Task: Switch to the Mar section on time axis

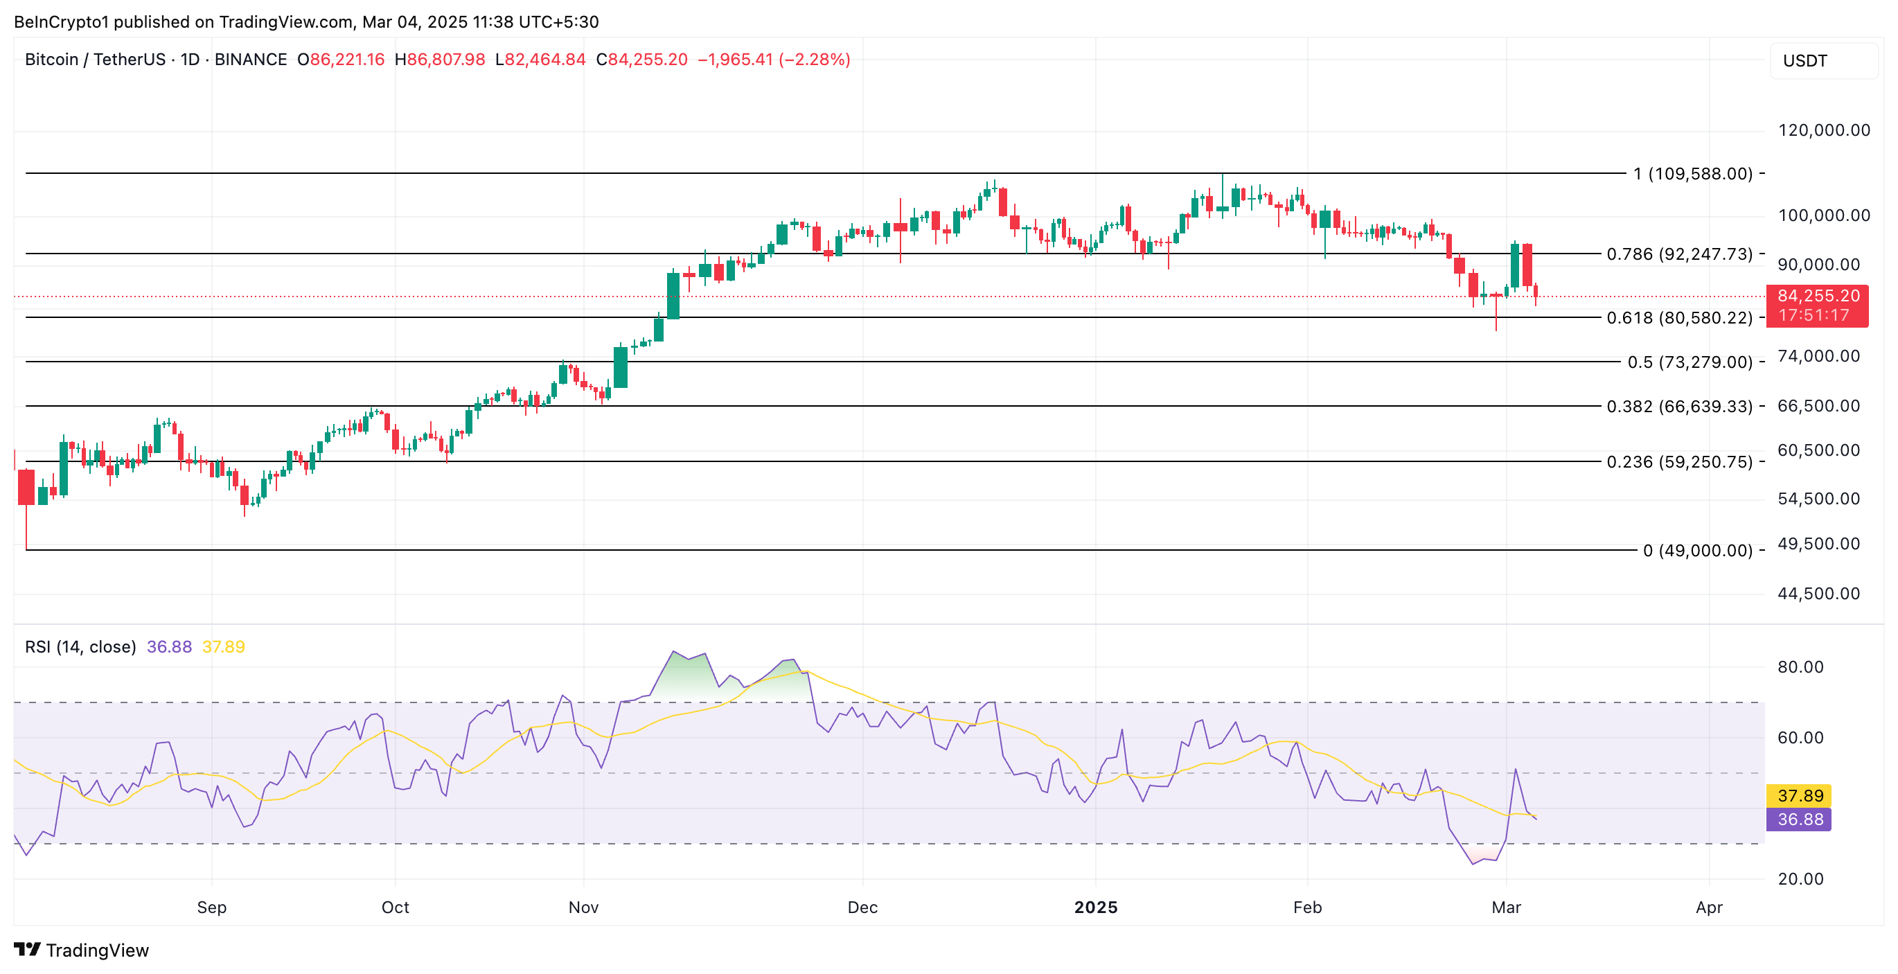Action: click(x=1507, y=907)
